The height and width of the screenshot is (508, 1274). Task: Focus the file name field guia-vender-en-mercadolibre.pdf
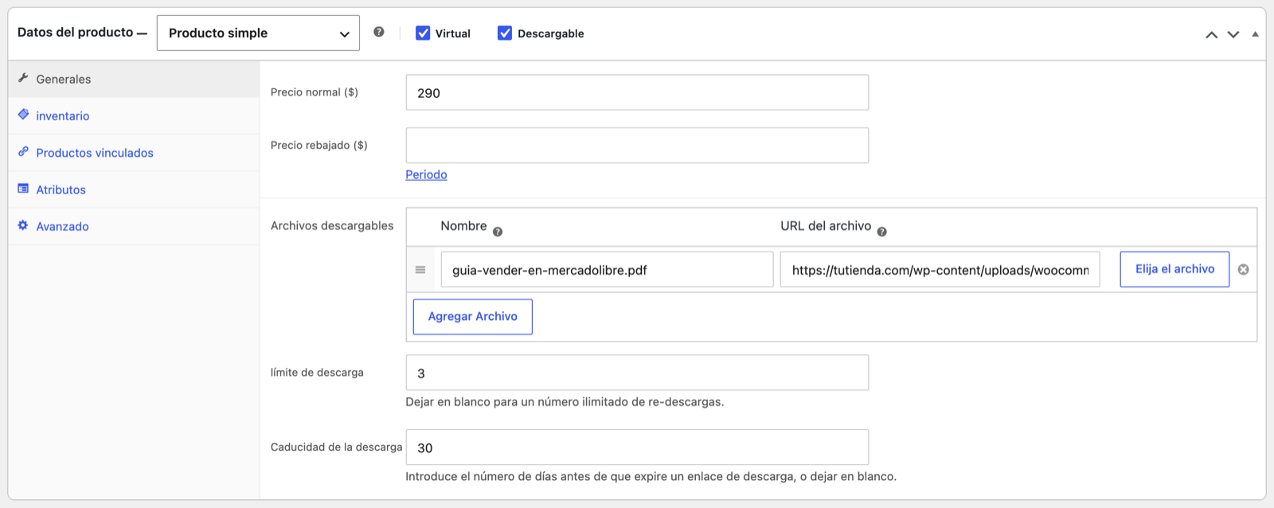point(607,269)
